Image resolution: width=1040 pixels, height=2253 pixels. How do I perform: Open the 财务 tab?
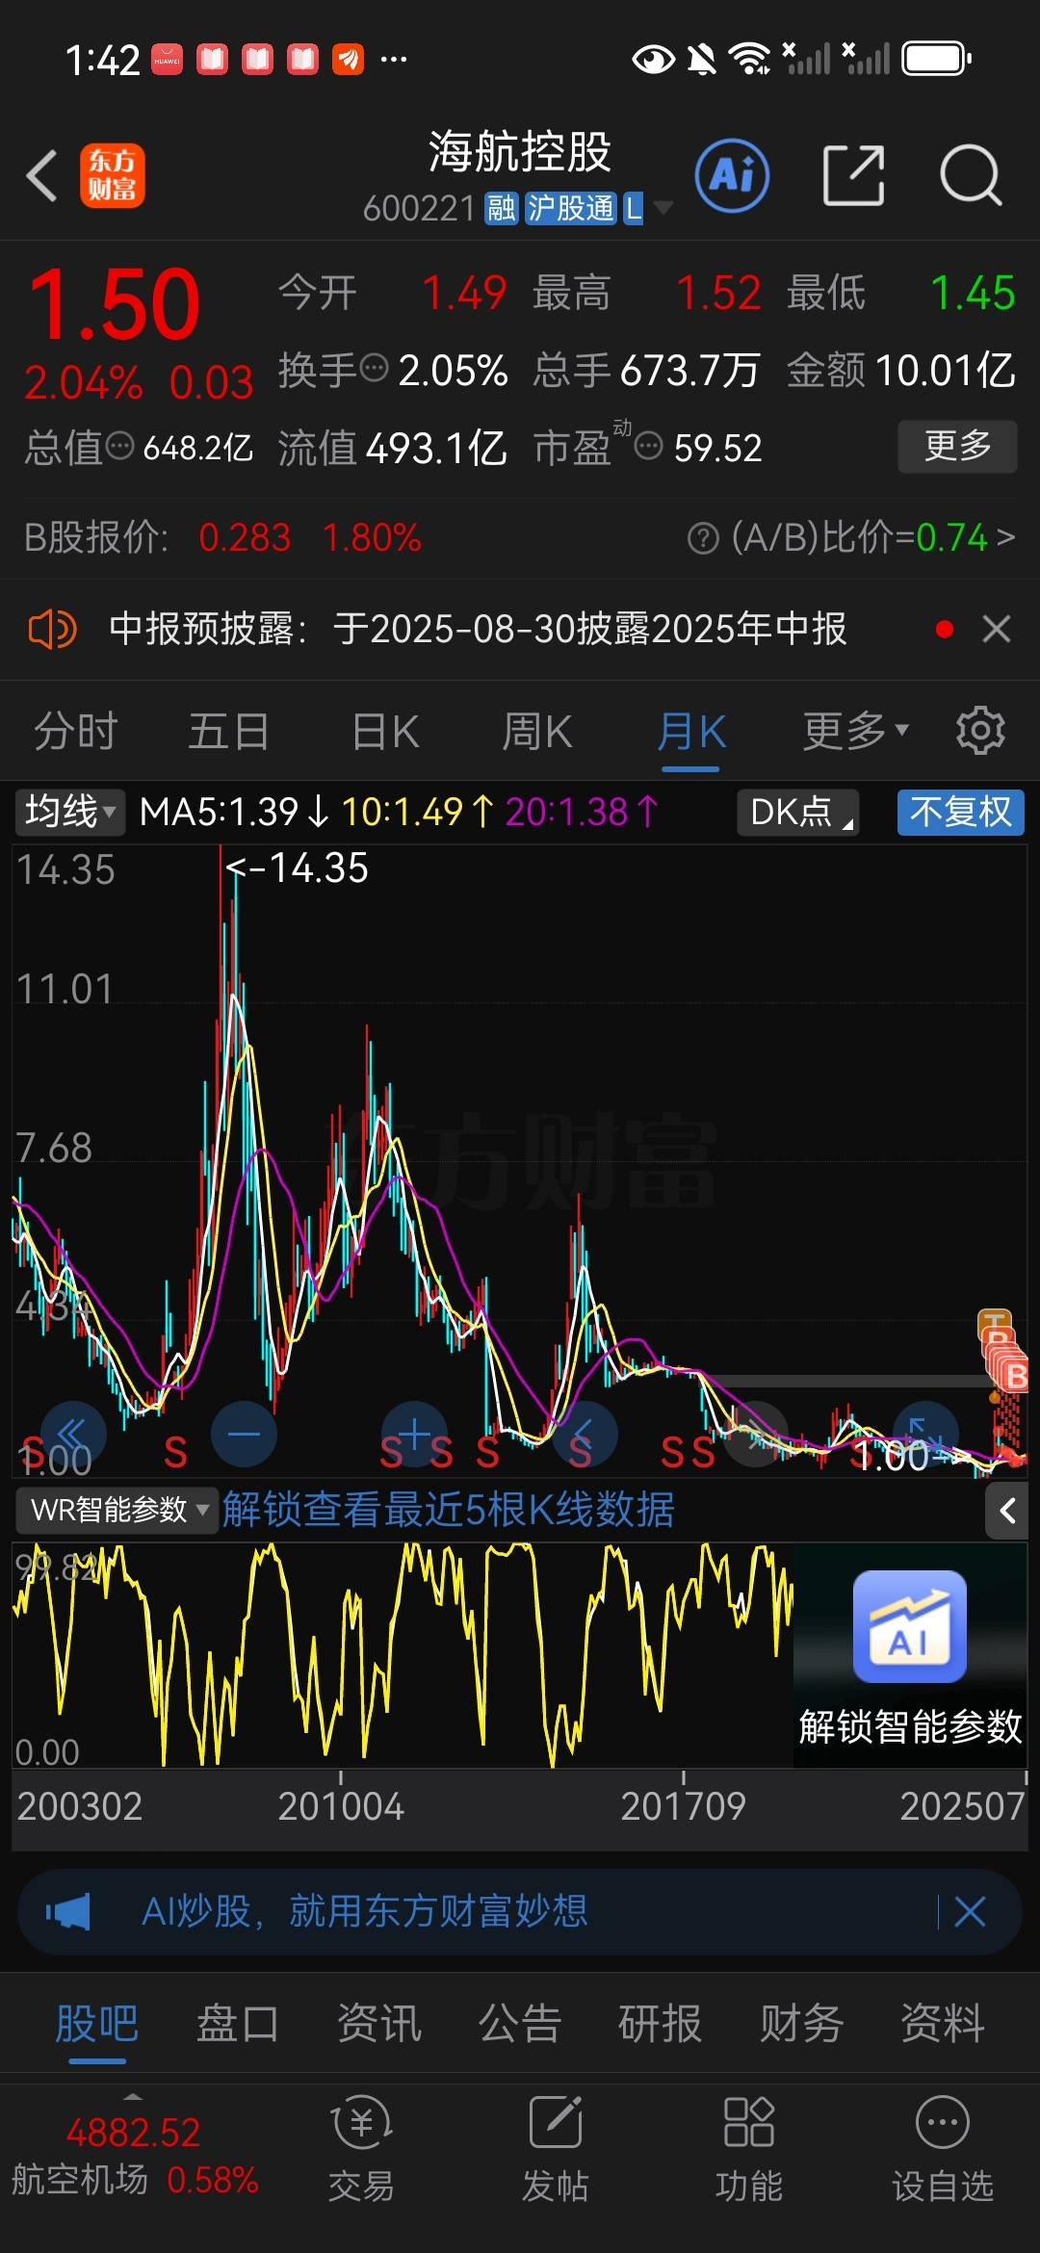pyautogui.click(x=802, y=2022)
